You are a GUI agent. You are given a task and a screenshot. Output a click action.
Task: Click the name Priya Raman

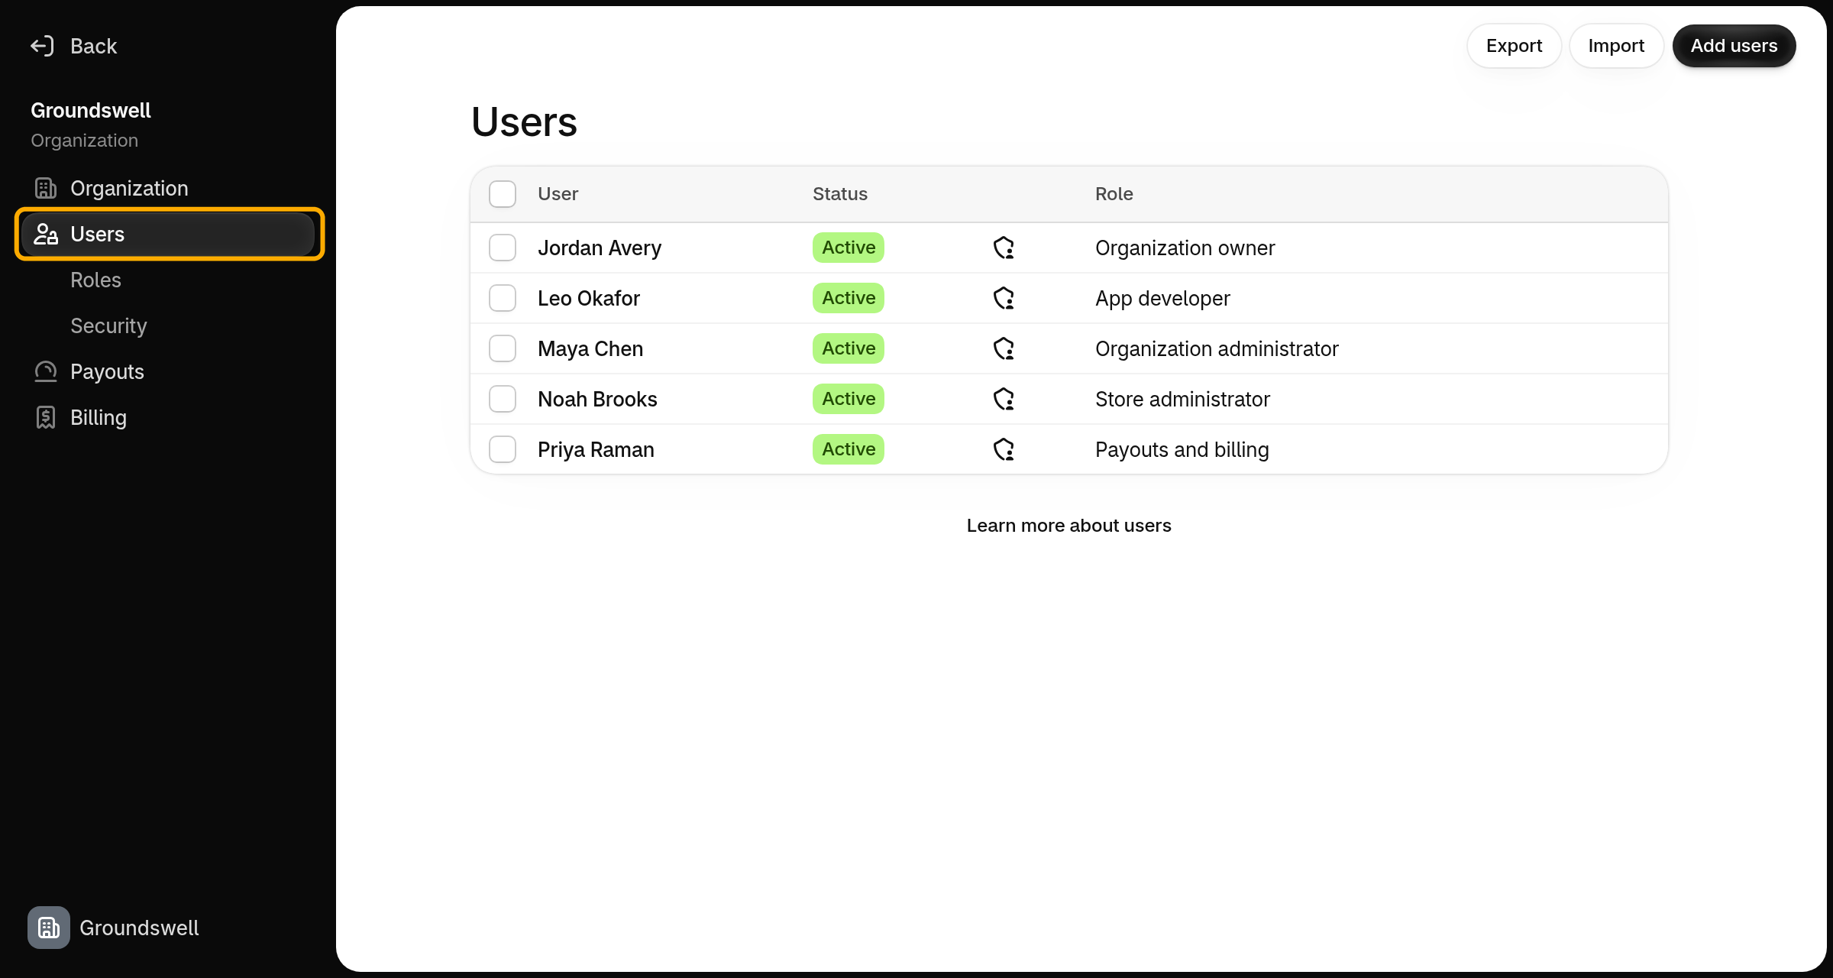[596, 449]
